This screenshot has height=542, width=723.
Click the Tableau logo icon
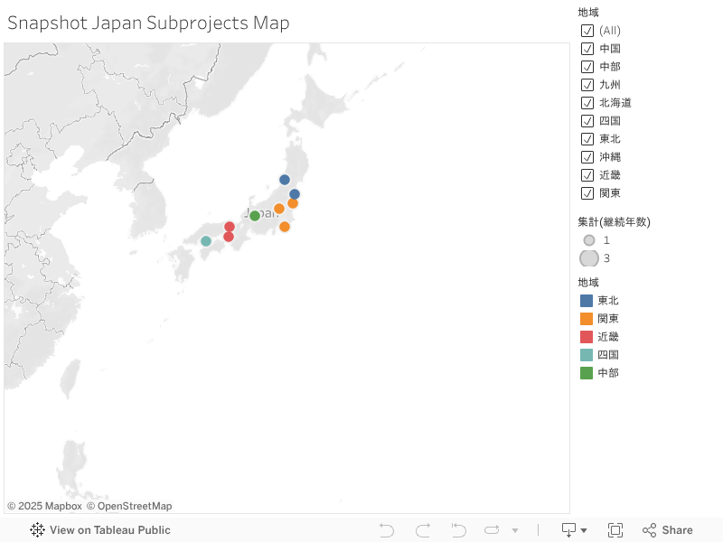click(37, 530)
